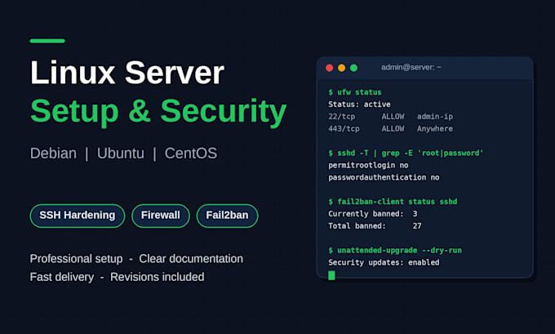Click 'Total banned: 27' line
The image size is (555, 334).
[x=375, y=225]
